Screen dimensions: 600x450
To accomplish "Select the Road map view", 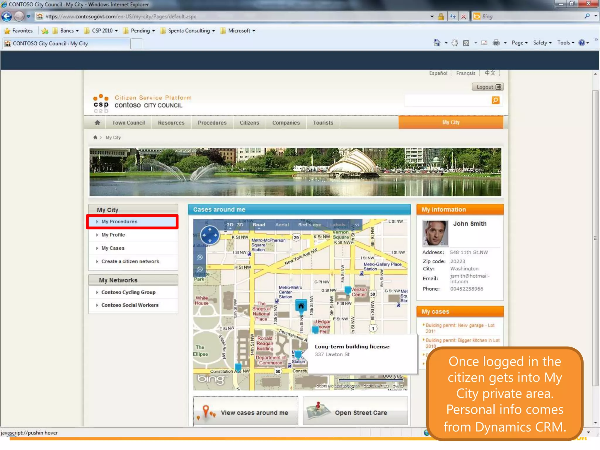I will pyautogui.click(x=259, y=225).
